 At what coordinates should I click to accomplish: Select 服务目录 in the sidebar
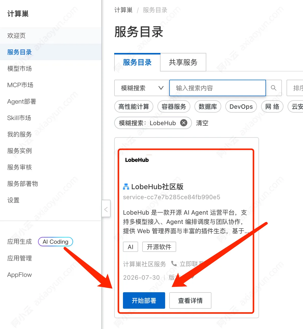pos(51,52)
